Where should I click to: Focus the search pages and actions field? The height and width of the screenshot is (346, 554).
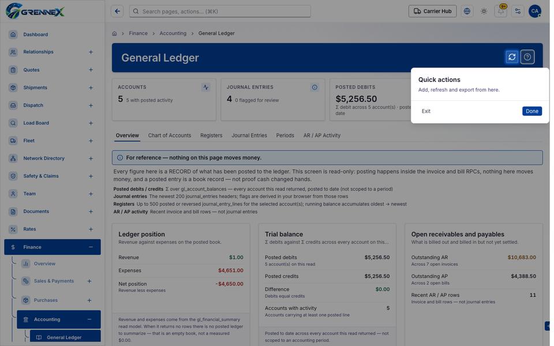(220, 12)
